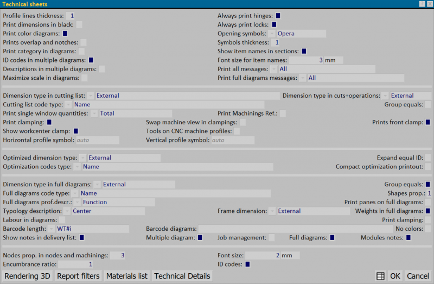
Task: Open Full diagrams code type dropdown
Action: pyautogui.click(x=75, y=193)
